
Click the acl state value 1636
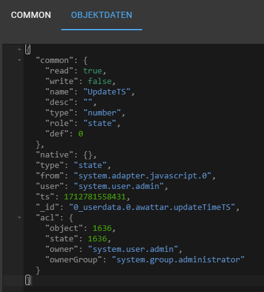pyautogui.click(x=97, y=239)
